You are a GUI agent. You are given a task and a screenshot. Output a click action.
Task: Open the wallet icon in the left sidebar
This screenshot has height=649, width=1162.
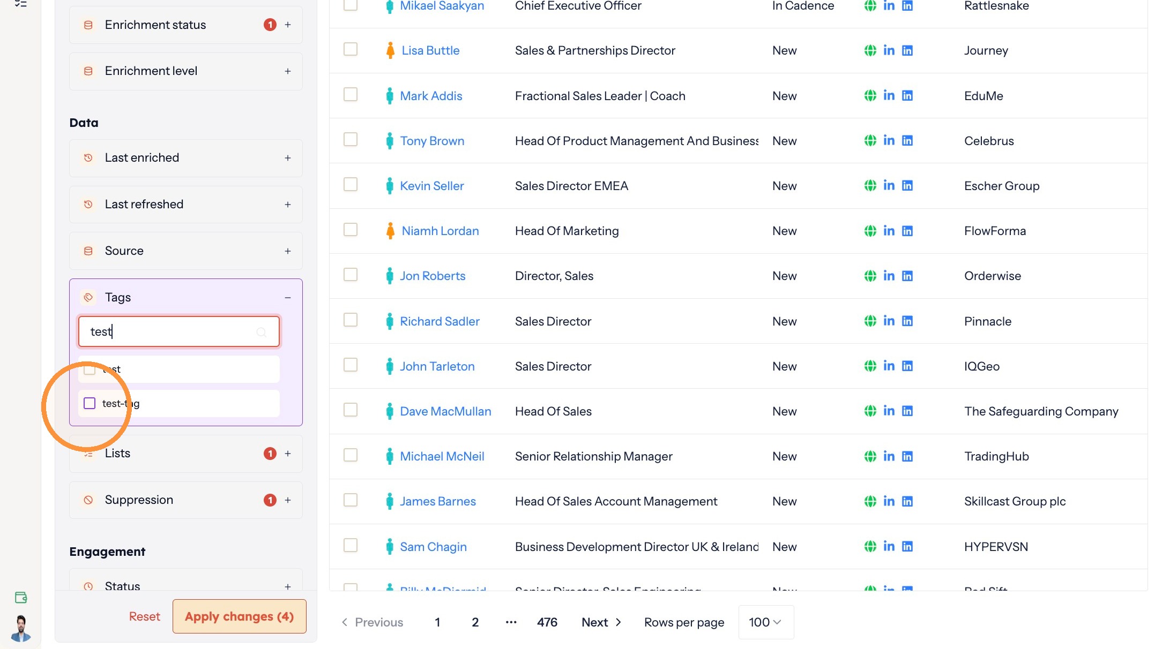(21, 598)
